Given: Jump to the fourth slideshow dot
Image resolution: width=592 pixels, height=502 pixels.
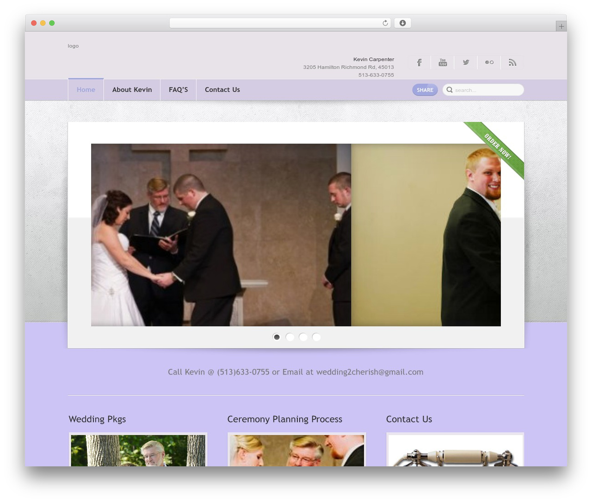Looking at the screenshot, I should [x=316, y=337].
